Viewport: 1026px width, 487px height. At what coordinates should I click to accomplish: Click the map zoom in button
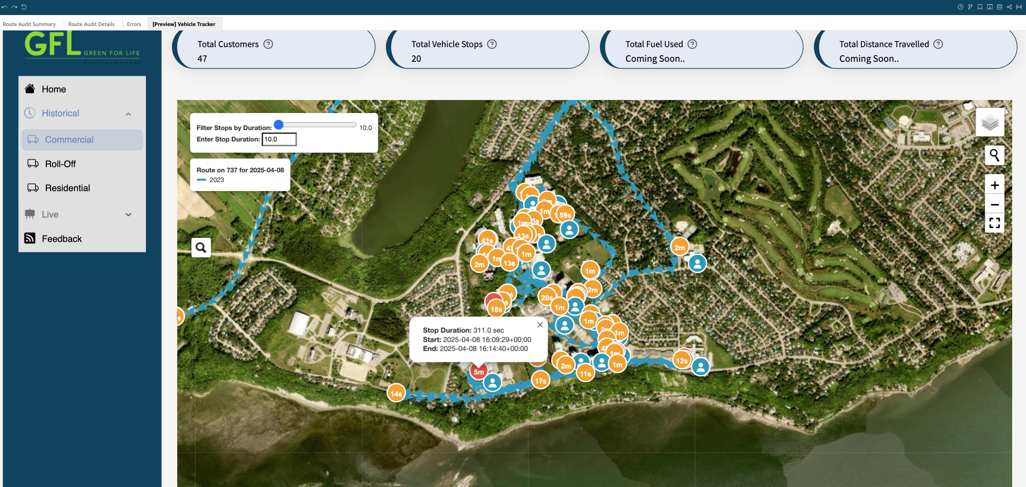tap(994, 185)
